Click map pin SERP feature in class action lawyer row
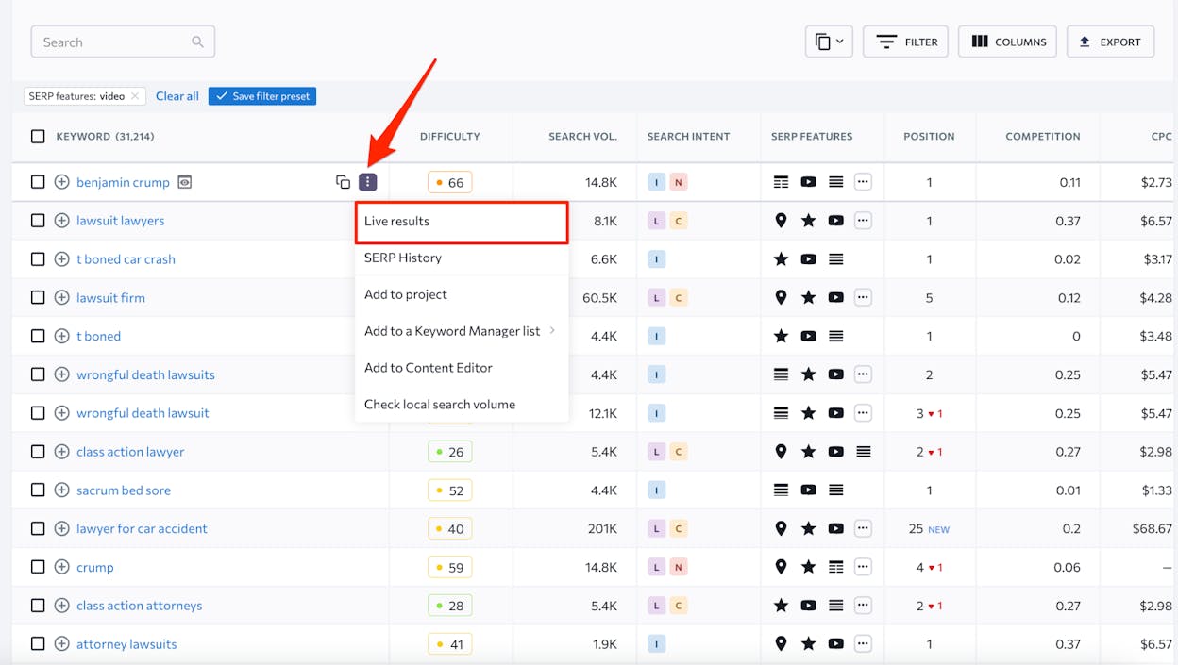The image size is (1178, 665). pos(781,452)
